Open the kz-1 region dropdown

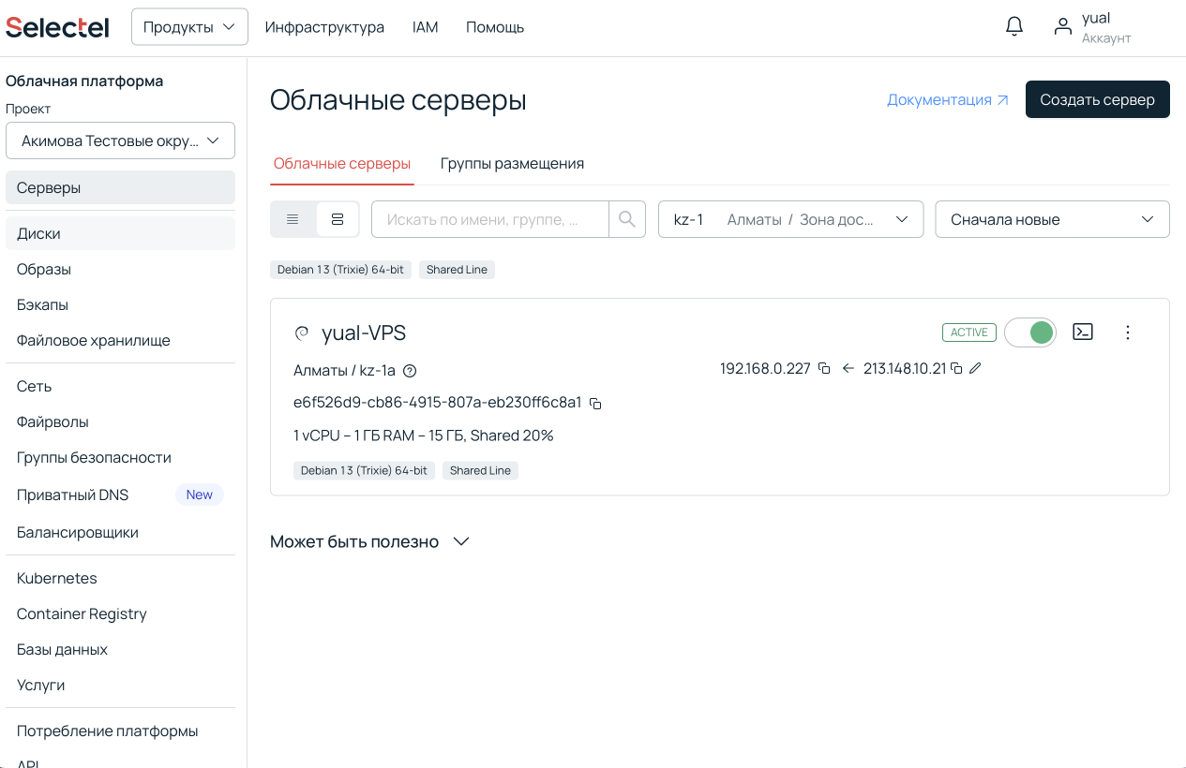(x=791, y=219)
